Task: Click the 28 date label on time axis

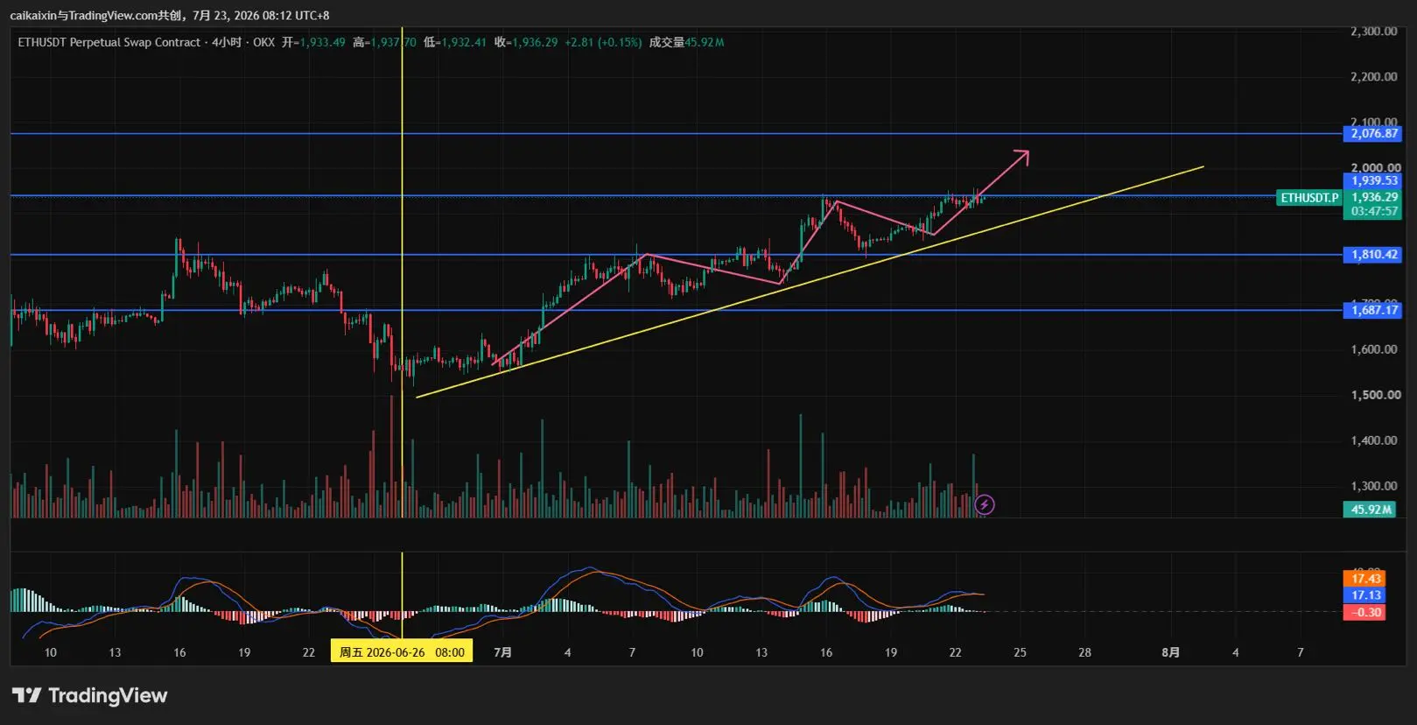Action: [1084, 652]
